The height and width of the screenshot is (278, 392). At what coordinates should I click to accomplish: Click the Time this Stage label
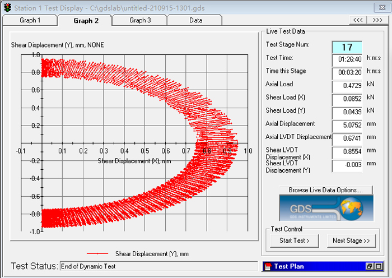click(x=286, y=71)
